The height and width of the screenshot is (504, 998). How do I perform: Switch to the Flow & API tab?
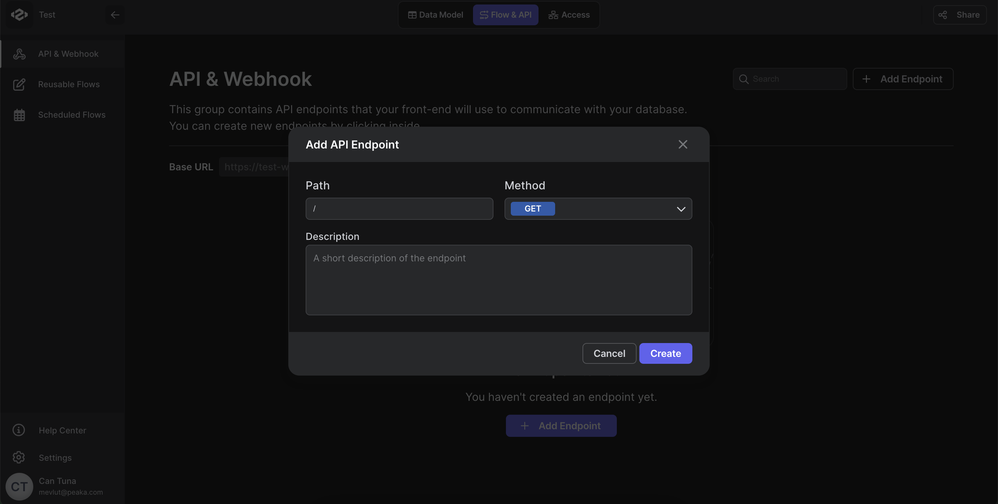[x=505, y=15]
